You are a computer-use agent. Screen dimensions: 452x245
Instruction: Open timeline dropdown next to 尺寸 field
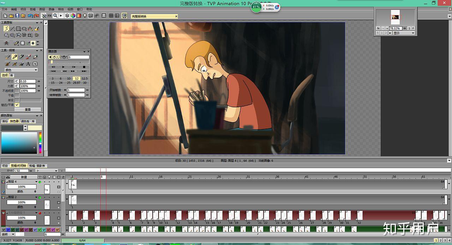click(x=47, y=171)
